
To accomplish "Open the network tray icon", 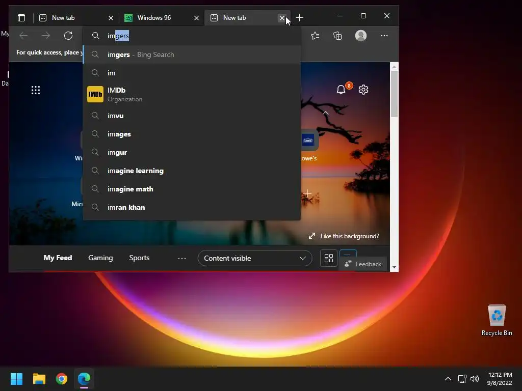I will coord(462,379).
